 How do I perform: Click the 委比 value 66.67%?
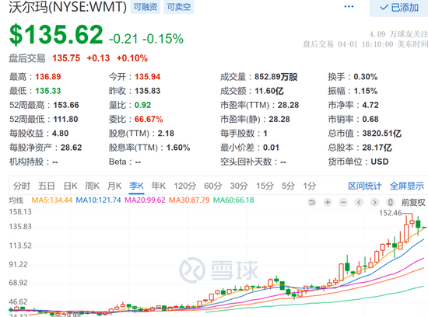click(x=149, y=119)
